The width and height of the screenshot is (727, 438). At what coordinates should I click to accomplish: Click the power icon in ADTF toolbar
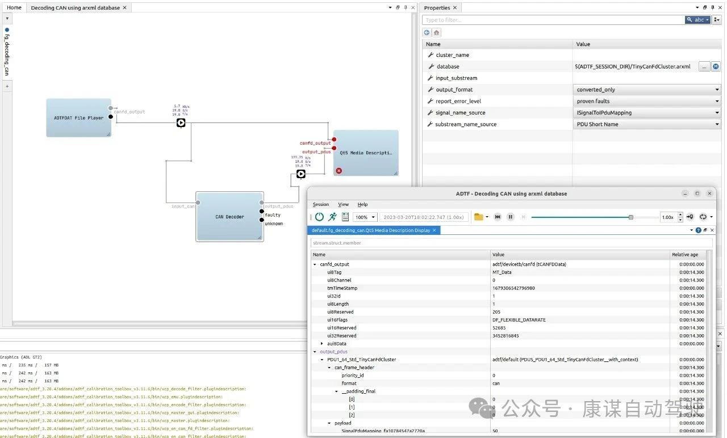(x=319, y=217)
